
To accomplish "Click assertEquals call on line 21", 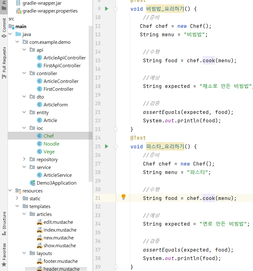I will pyautogui.click(x=161, y=112).
